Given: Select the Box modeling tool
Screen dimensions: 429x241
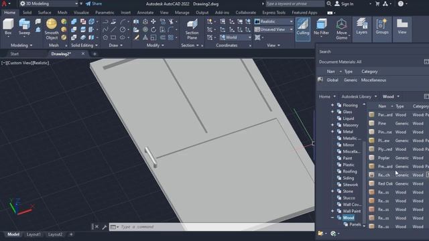Looking at the screenshot, I should pyautogui.click(x=8, y=27).
